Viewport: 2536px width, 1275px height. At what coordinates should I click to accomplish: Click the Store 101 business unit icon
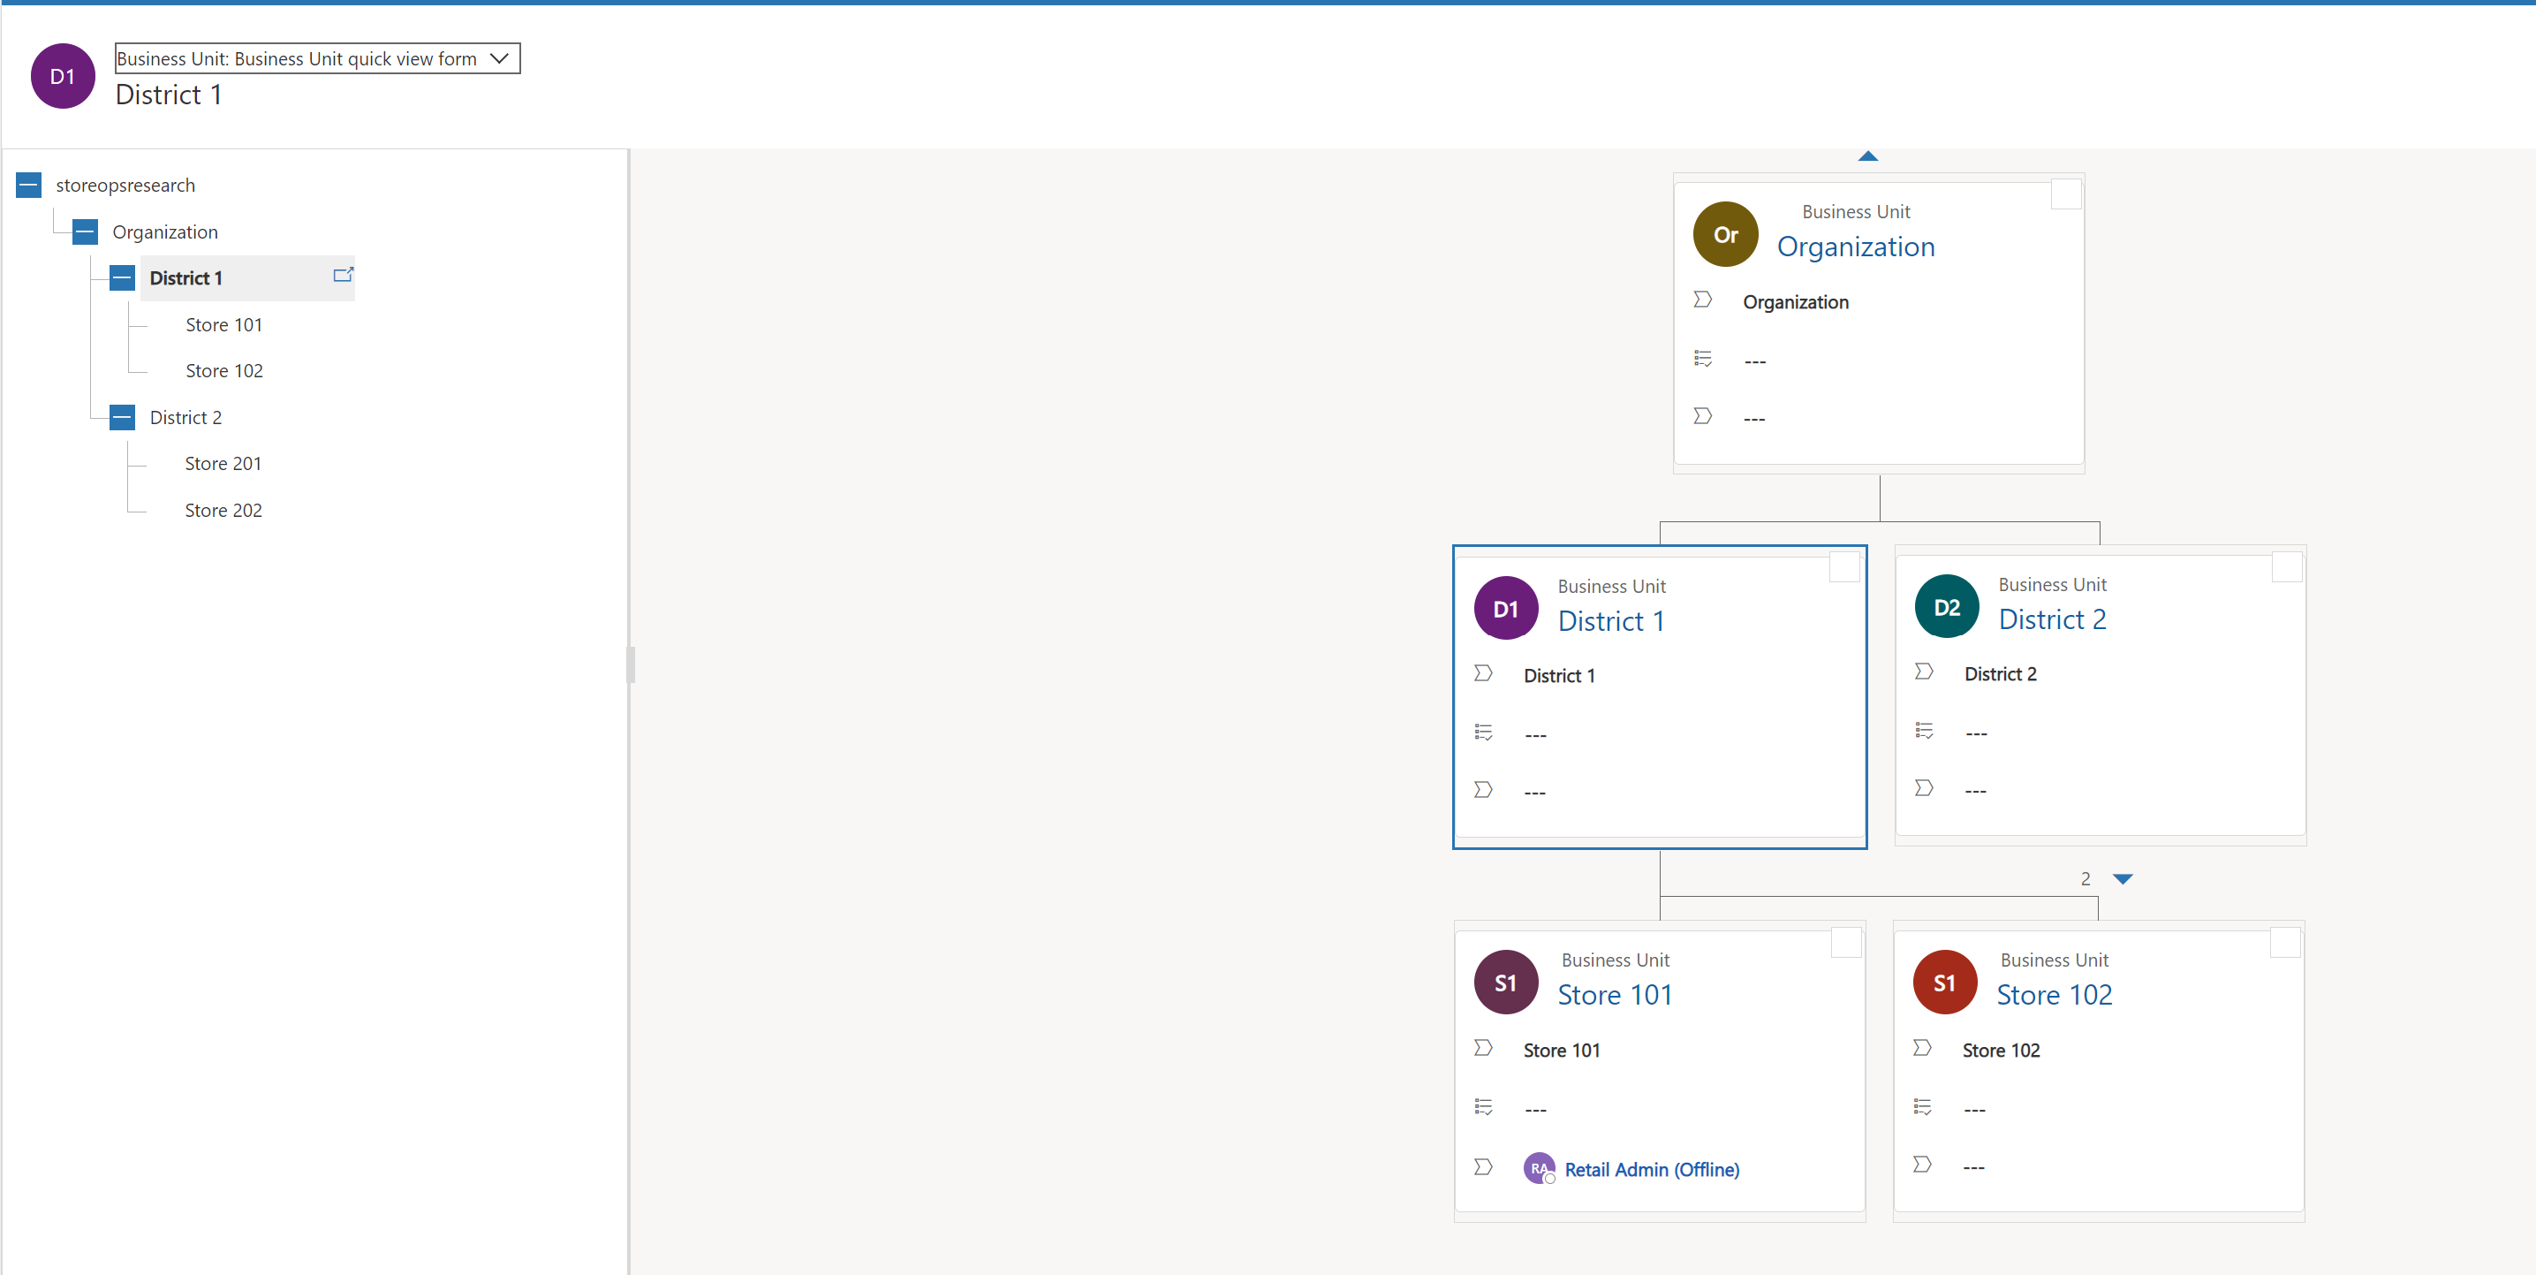1503,983
